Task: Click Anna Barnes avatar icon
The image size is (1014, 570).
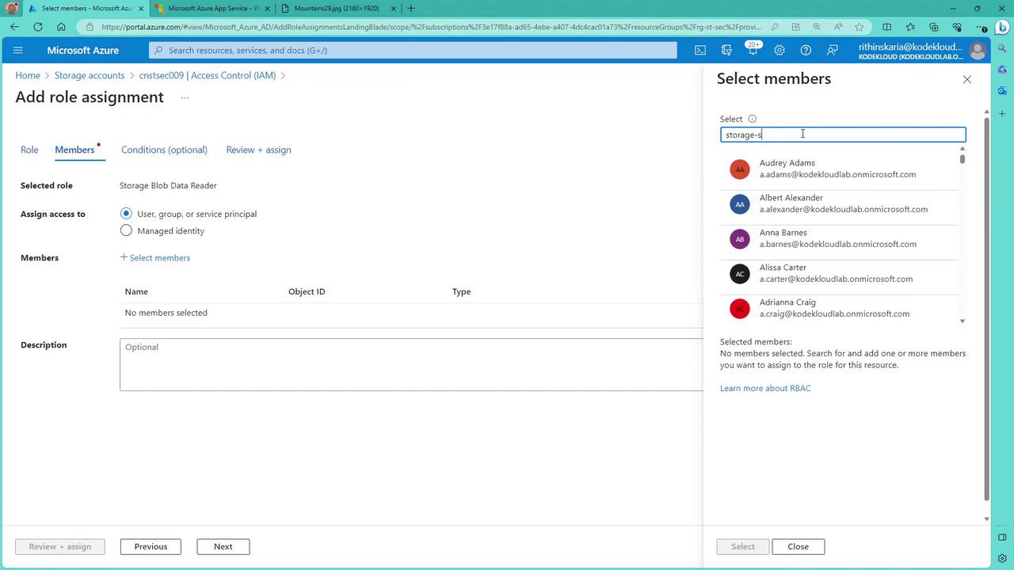Action: tap(739, 239)
